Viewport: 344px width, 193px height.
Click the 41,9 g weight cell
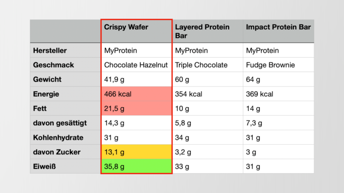(x=136, y=79)
